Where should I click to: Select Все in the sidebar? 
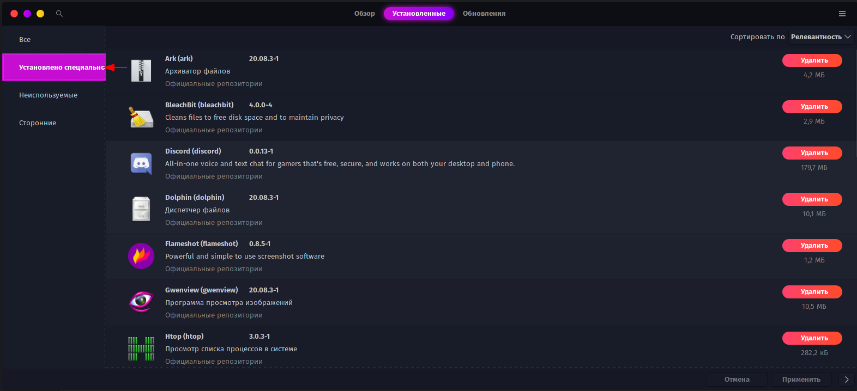click(x=53, y=40)
